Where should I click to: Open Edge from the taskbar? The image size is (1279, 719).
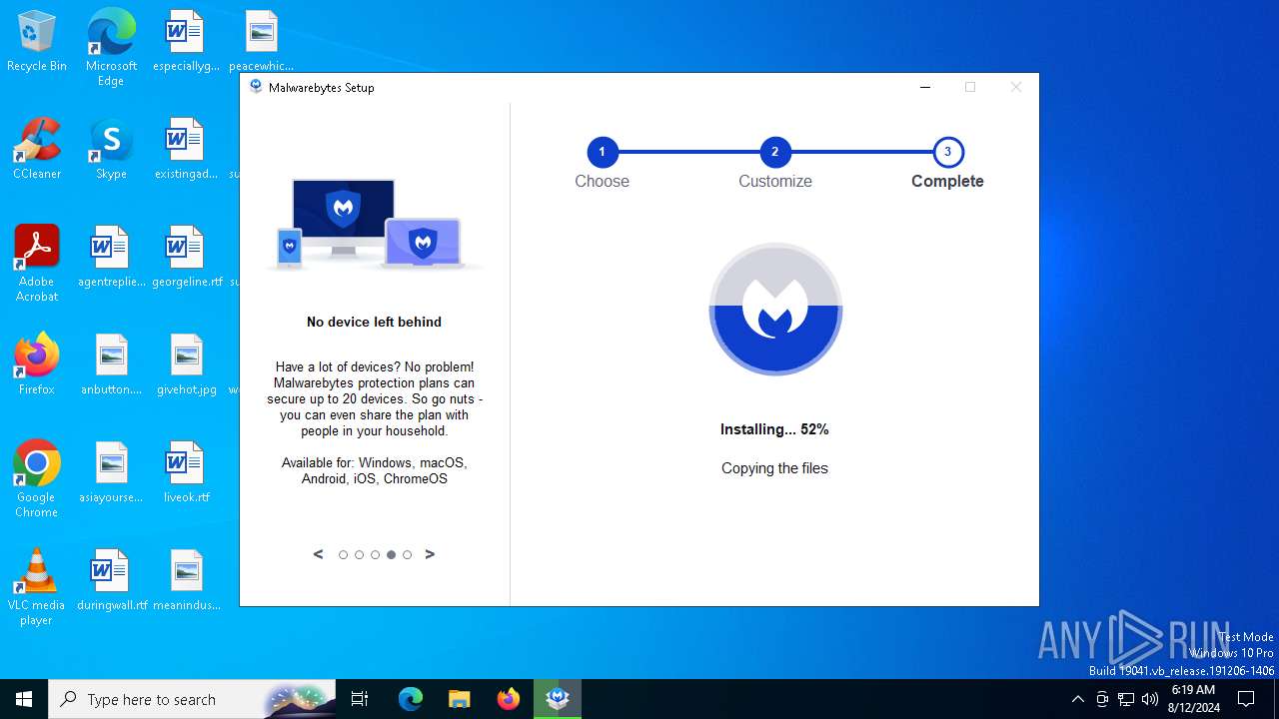point(411,699)
